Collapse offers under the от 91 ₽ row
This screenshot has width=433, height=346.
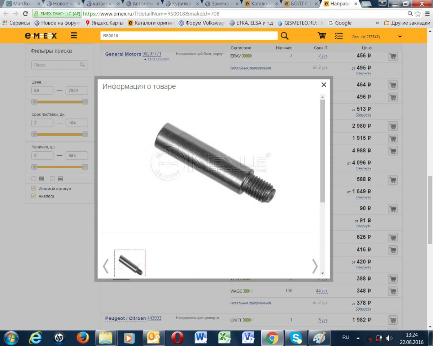pyautogui.click(x=363, y=226)
